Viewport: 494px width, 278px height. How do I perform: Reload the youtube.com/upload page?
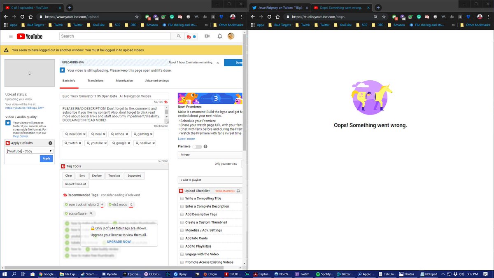click(x=22, y=17)
